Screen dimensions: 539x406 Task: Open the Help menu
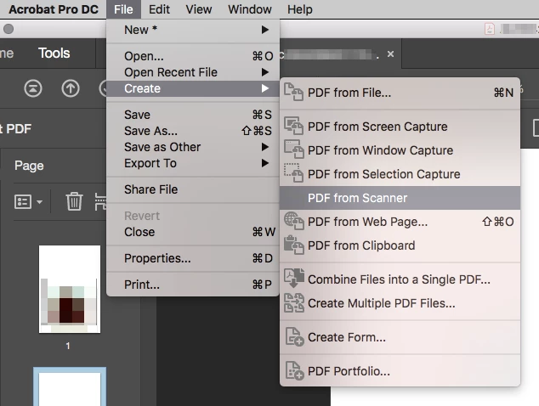300,9
